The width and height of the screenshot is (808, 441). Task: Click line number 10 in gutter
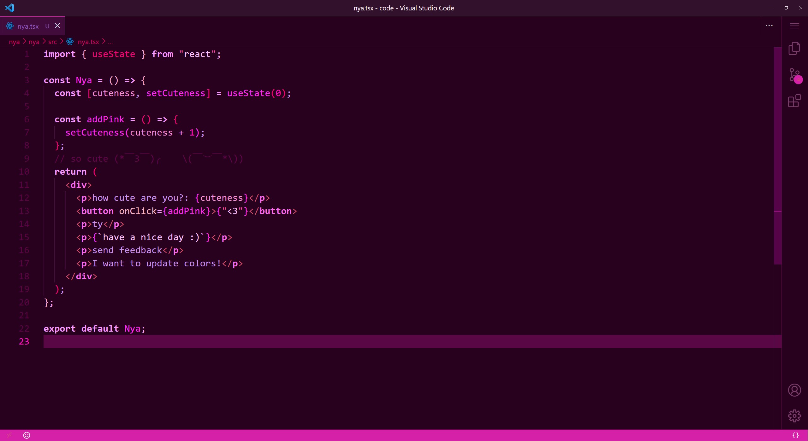tap(24, 172)
